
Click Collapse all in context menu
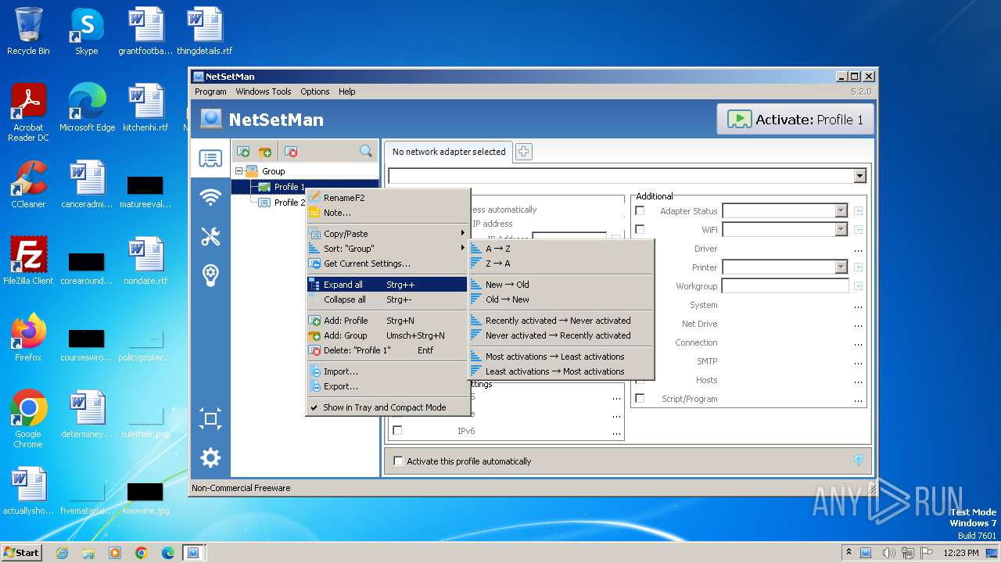point(387,299)
